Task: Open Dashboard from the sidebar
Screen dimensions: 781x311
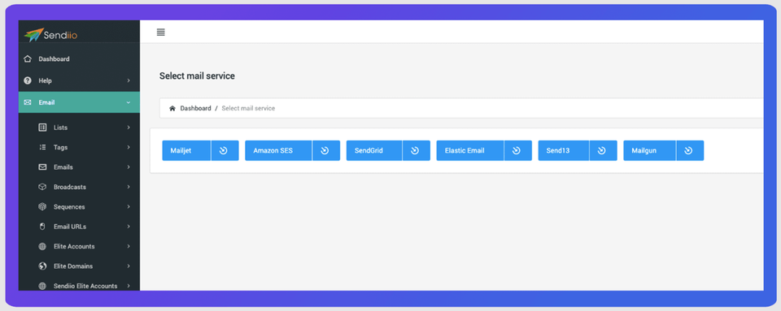Action: (79, 59)
